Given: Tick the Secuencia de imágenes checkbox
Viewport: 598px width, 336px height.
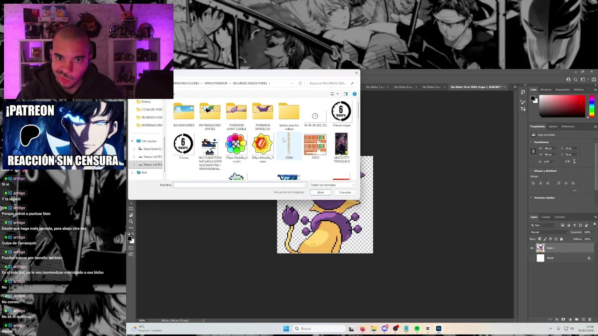Looking at the screenshot, I should [x=271, y=192].
